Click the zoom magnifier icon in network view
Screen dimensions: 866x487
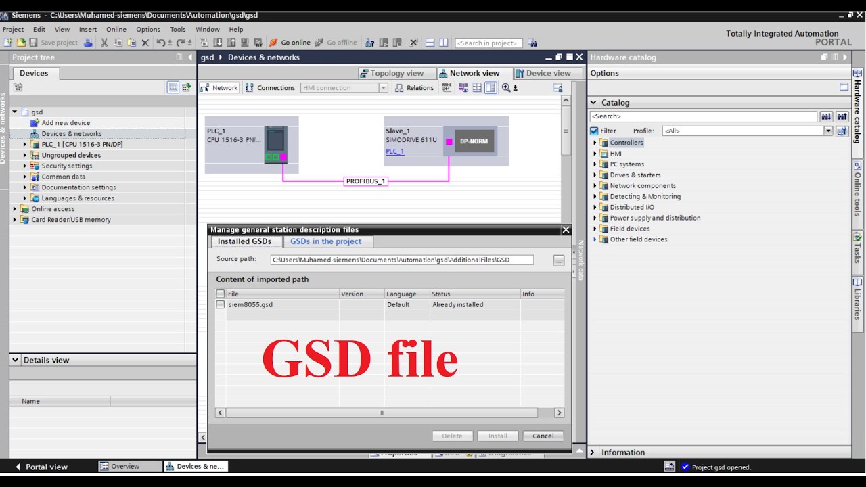click(506, 87)
